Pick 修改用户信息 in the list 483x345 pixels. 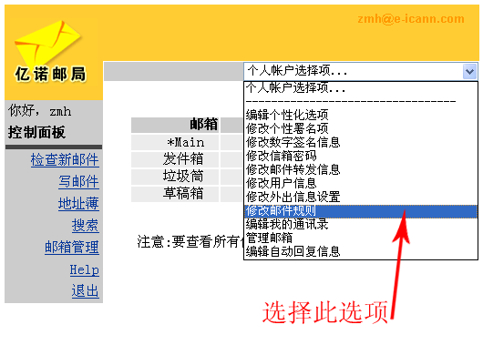coord(361,183)
